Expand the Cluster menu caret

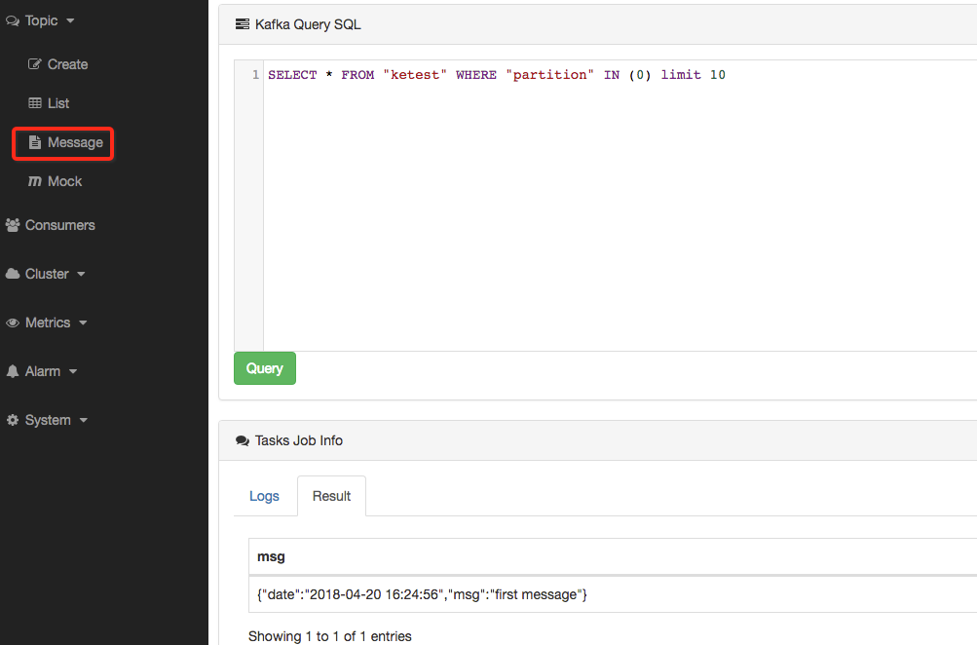[81, 274]
